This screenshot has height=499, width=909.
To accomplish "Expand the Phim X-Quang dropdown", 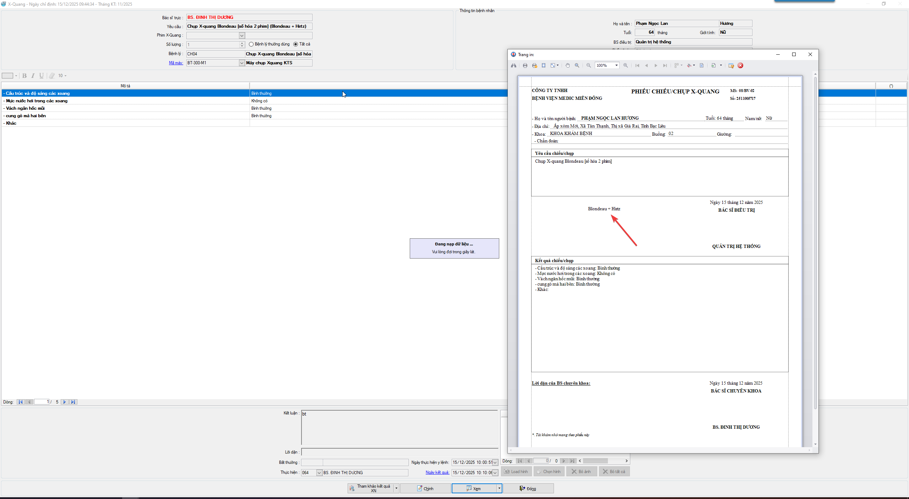I will pyautogui.click(x=242, y=36).
